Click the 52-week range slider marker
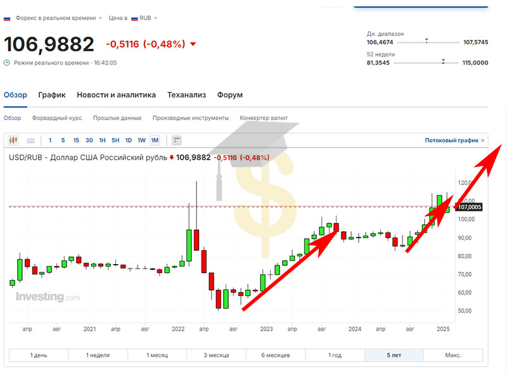 [443, 62]
